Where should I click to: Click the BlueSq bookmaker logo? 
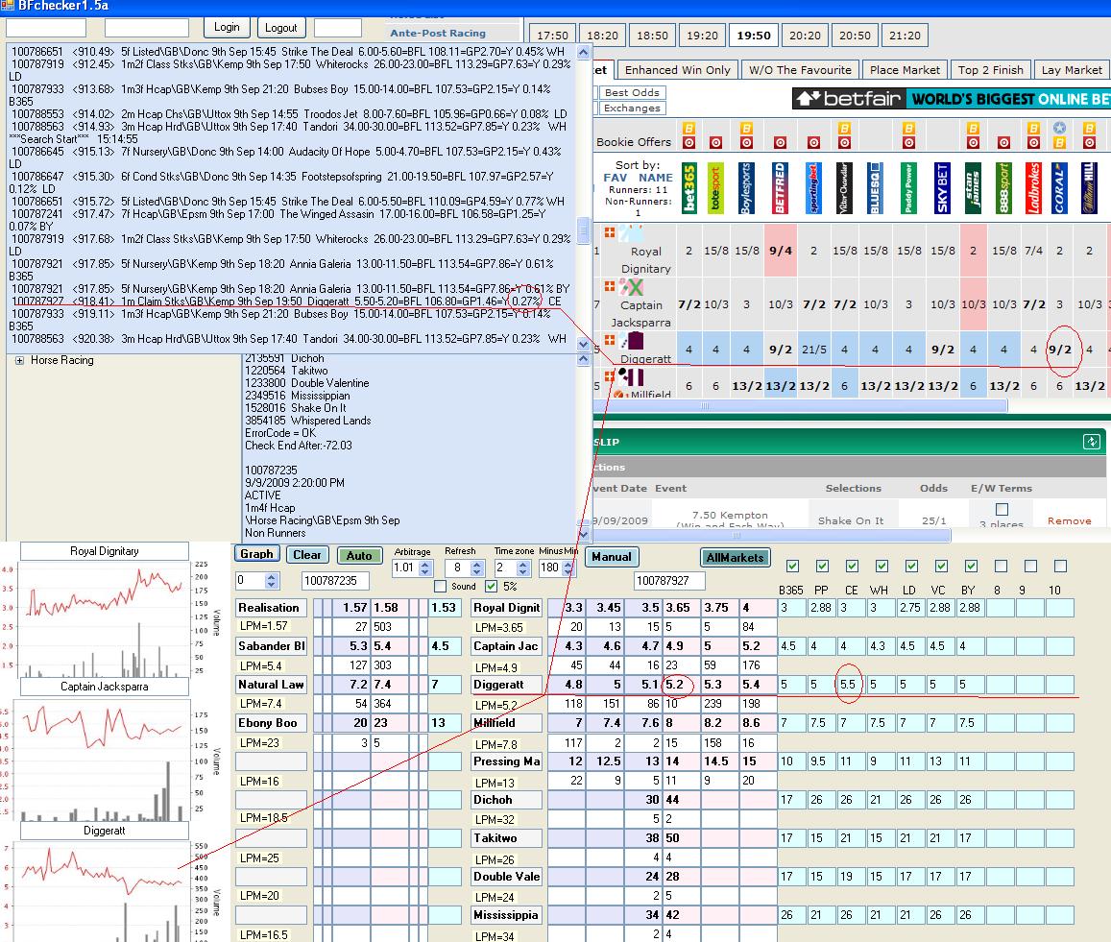[875, 188]
